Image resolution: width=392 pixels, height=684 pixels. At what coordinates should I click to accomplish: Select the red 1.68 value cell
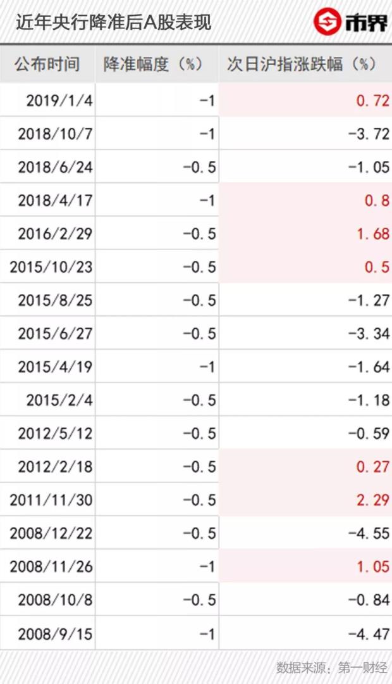click(x=373, y=234)
